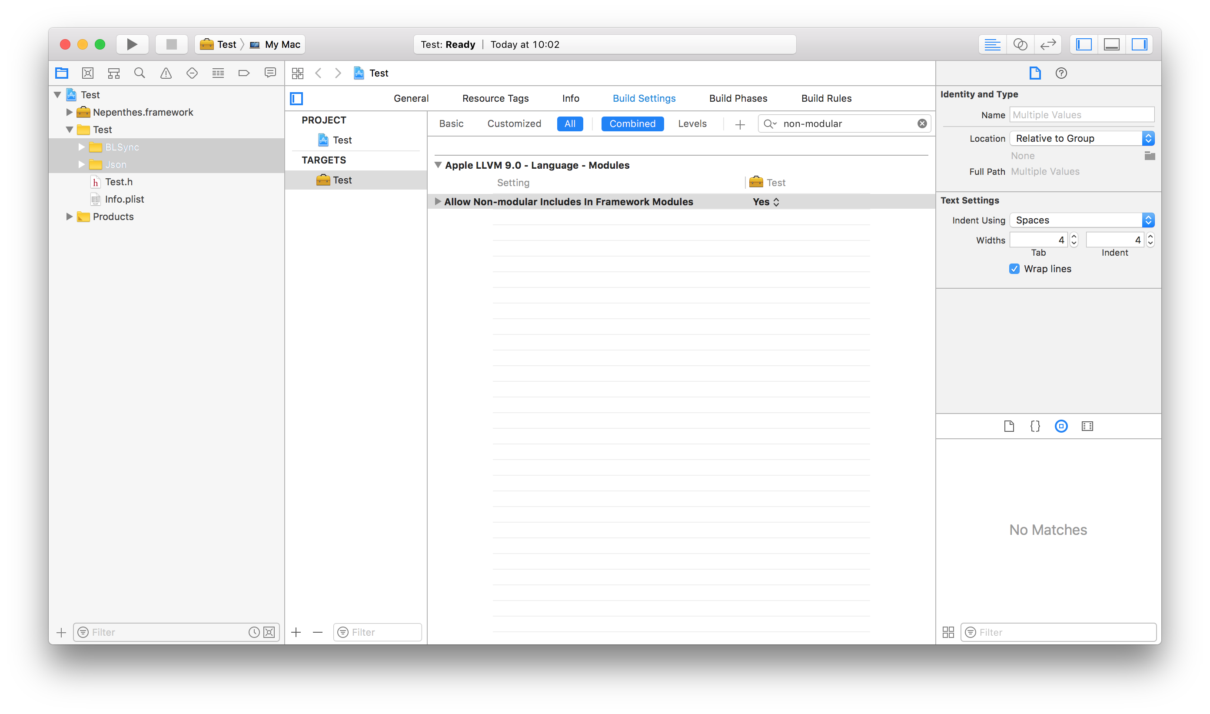Open the File Template library
Screen dimensions: 1210x714
tap(1009, 426)
